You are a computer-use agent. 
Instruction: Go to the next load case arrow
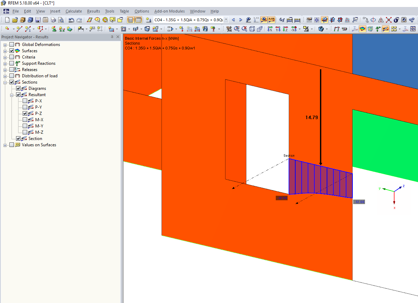point(241,20)
